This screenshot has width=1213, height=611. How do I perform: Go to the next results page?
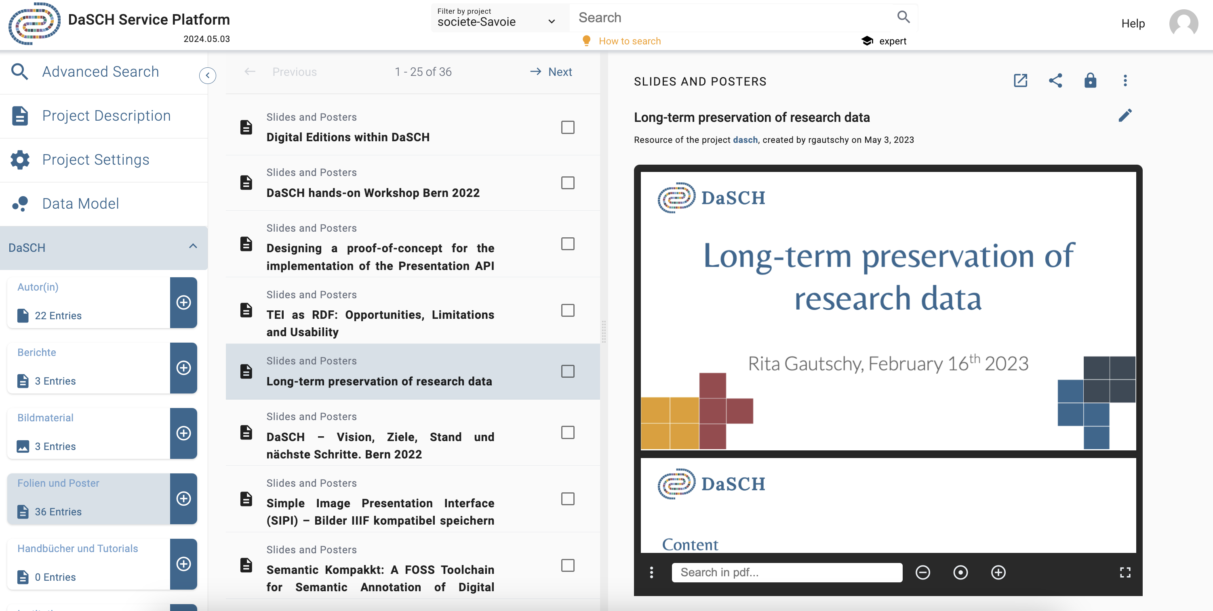pyautogui.click(x=550, y=71)
